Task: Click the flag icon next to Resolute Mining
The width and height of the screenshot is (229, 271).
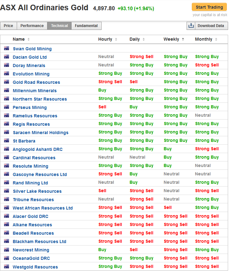Action: point(7,165)
